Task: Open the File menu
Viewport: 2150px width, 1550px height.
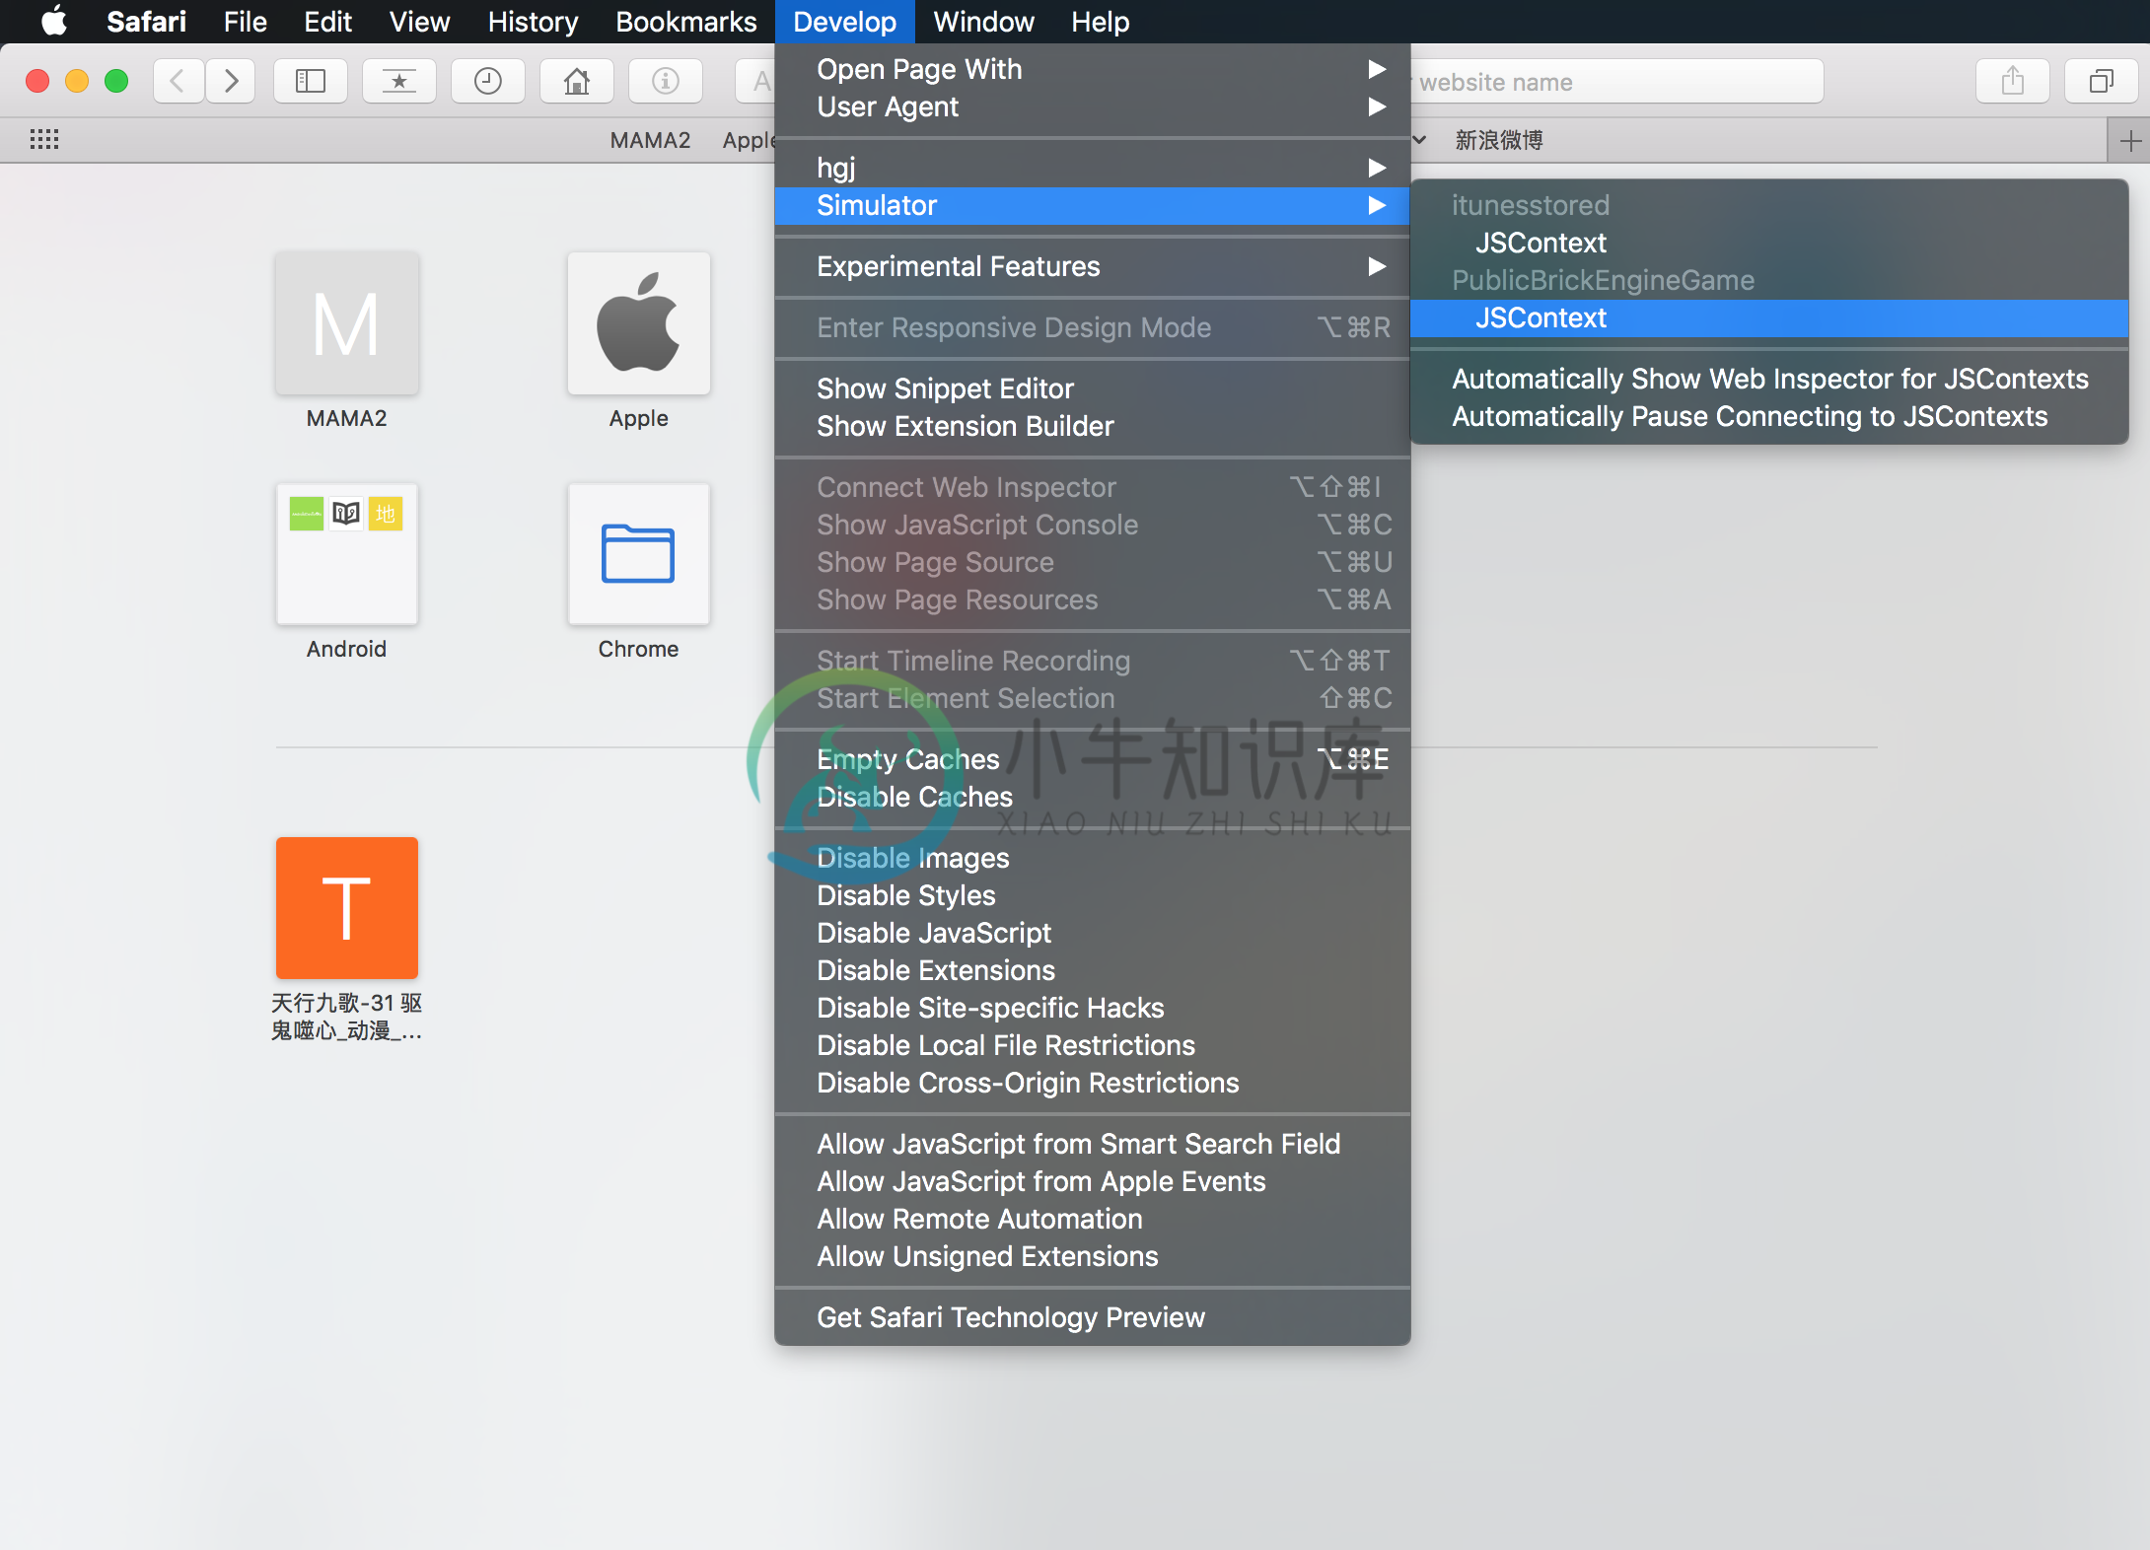Action: (x=245, y=21)
